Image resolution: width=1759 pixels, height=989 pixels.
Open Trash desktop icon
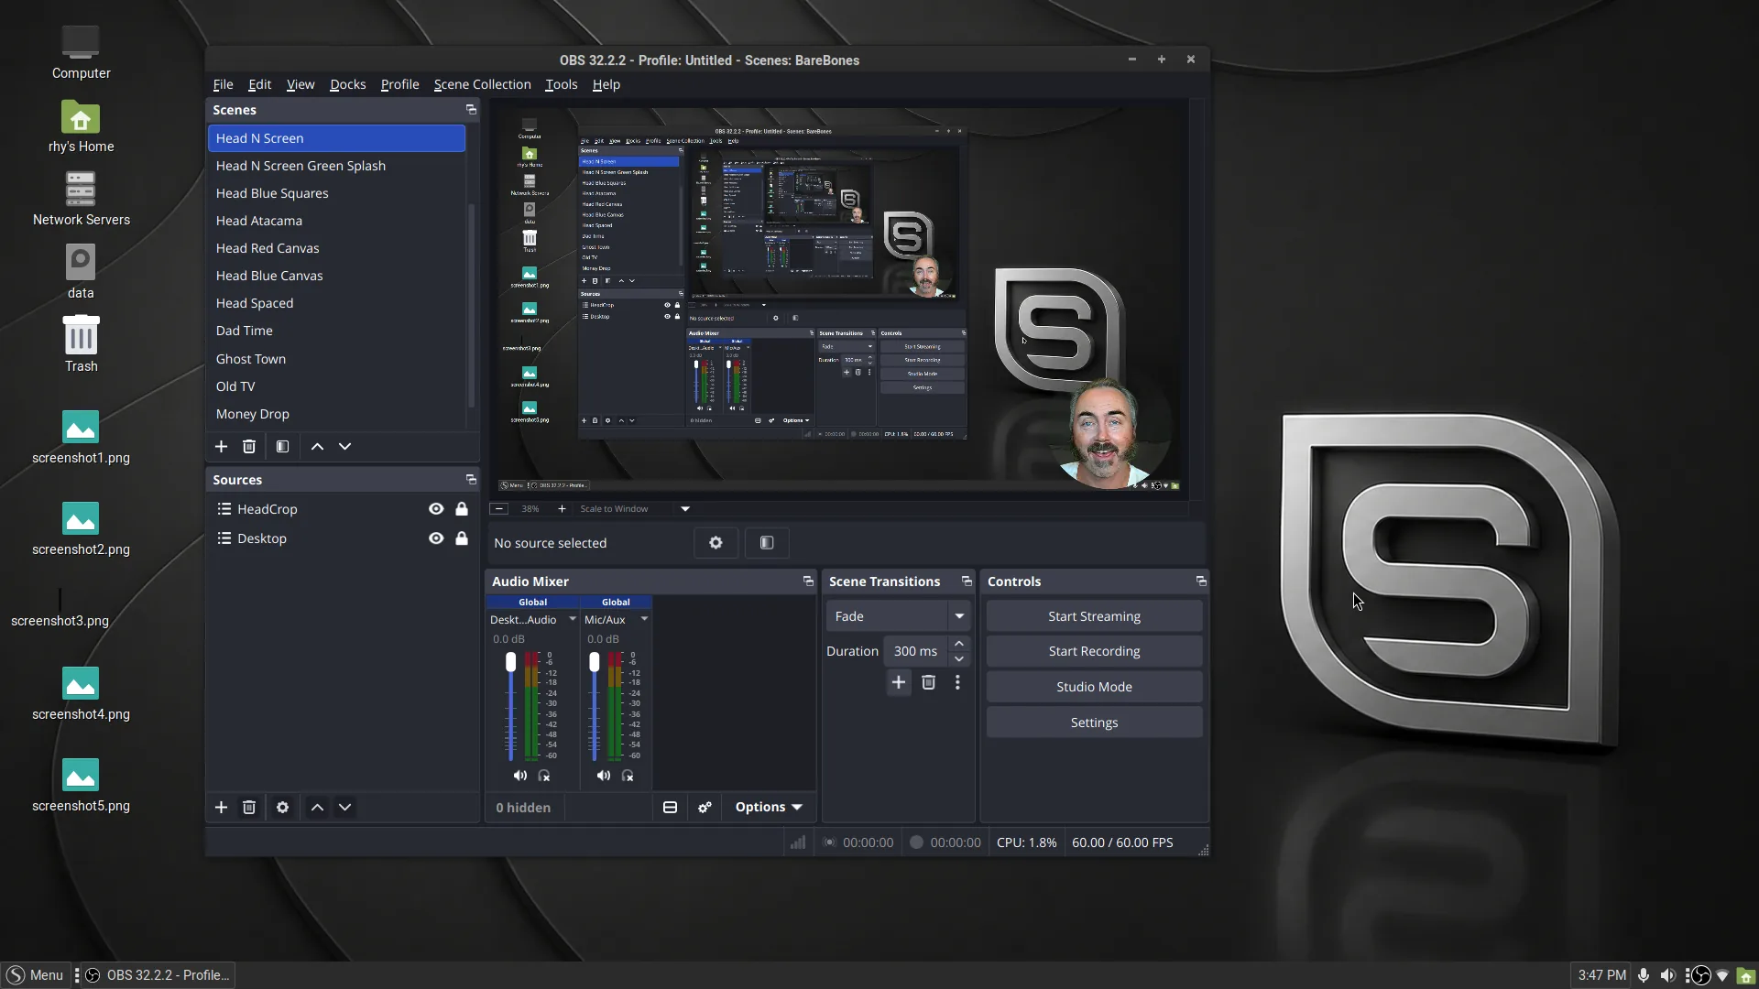click(81, 344)
